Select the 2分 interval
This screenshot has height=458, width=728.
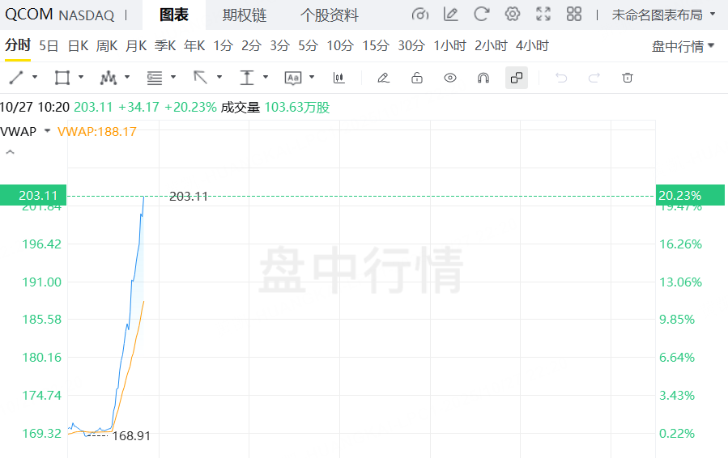click(251, 46)
